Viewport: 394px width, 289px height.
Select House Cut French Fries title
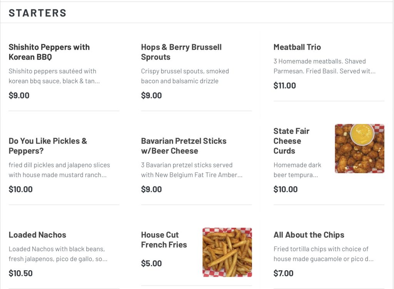(x=164, y=240)
